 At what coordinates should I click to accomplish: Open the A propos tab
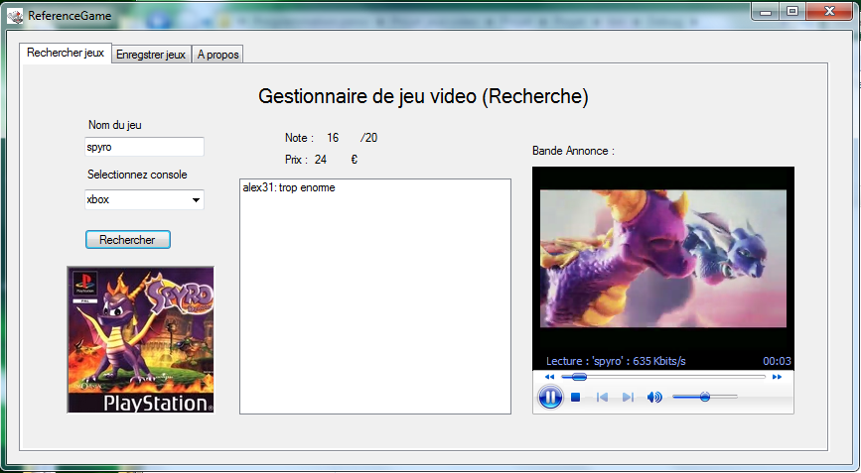[218, 55]
